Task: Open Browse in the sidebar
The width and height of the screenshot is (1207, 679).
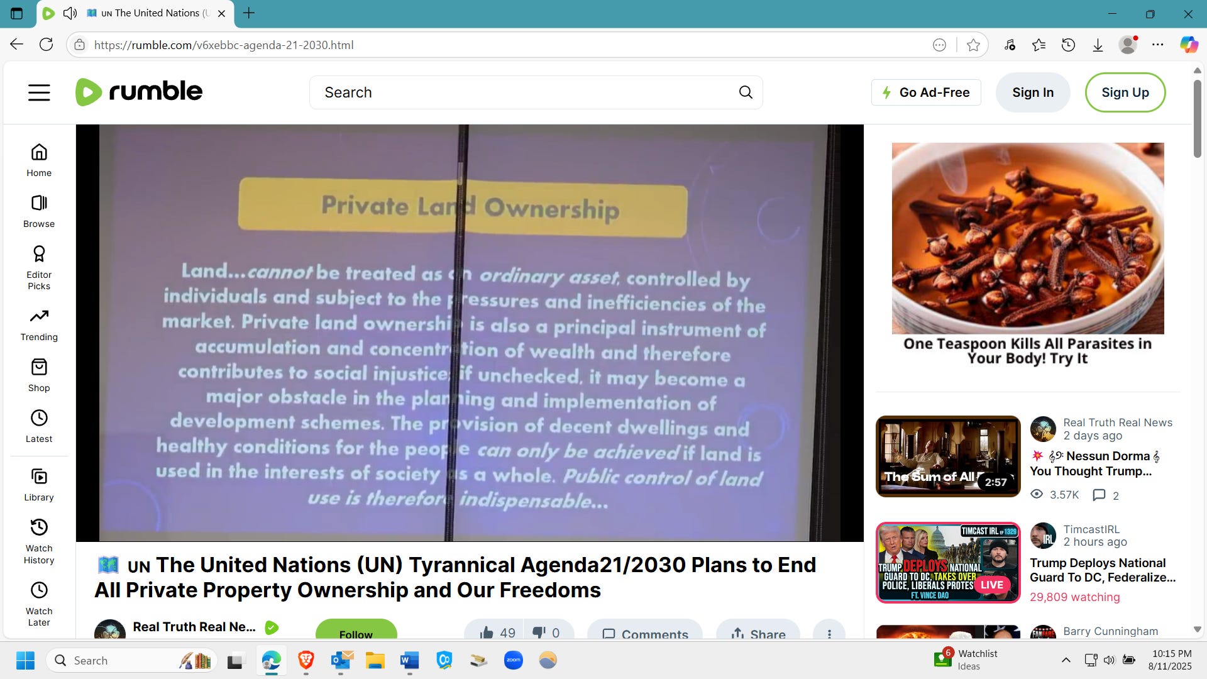Action: coord(39,211)
